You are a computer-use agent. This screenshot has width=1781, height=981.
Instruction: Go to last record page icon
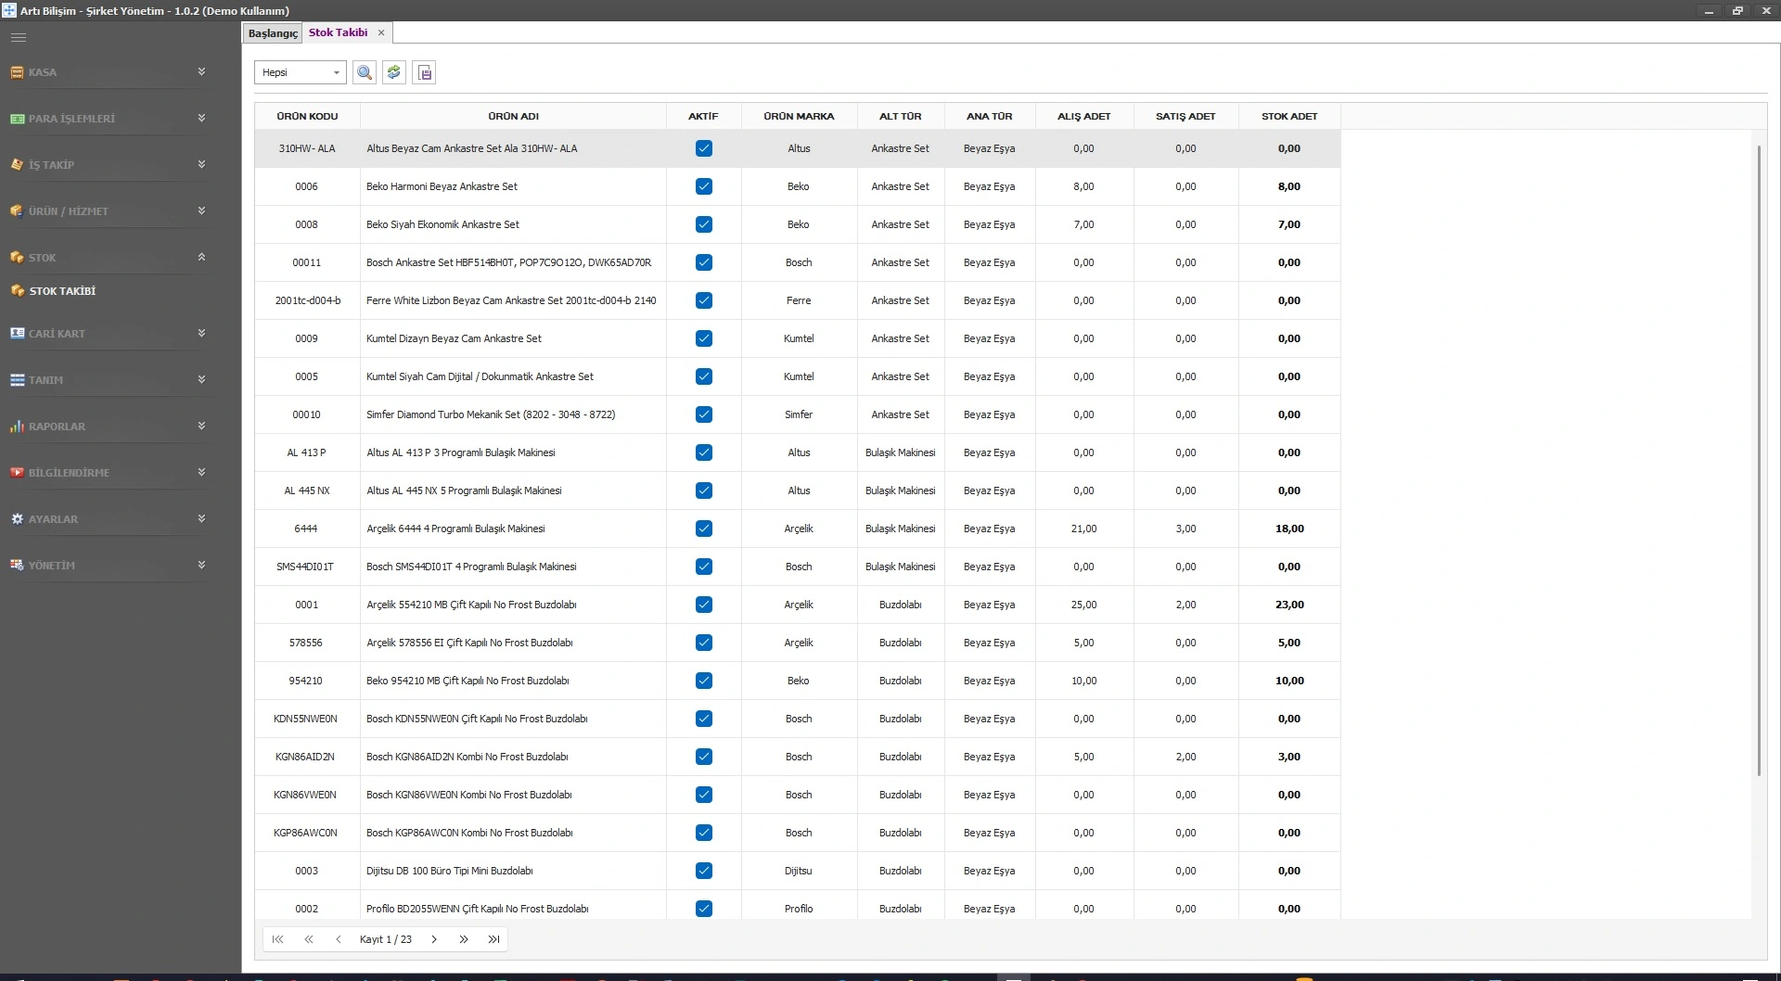pyautogui.click(x=493, y=939)
